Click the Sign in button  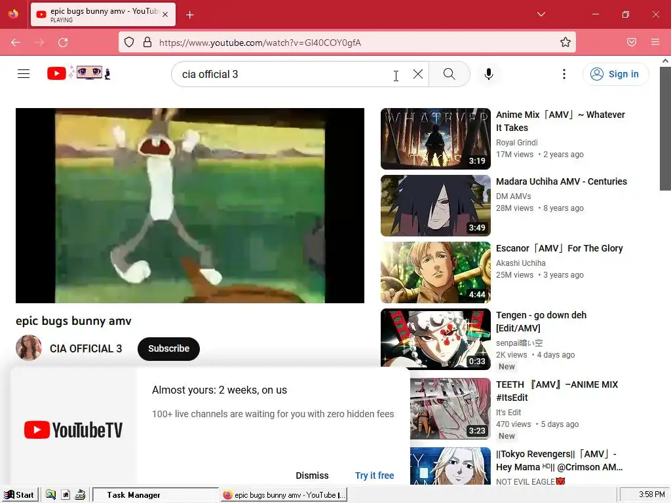(x=615, y=74)
